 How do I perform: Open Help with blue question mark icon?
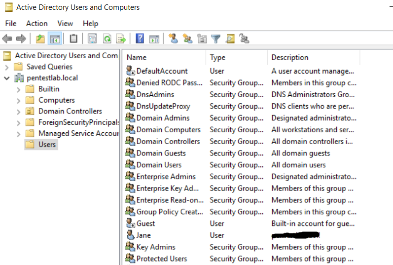click(140, 38)
